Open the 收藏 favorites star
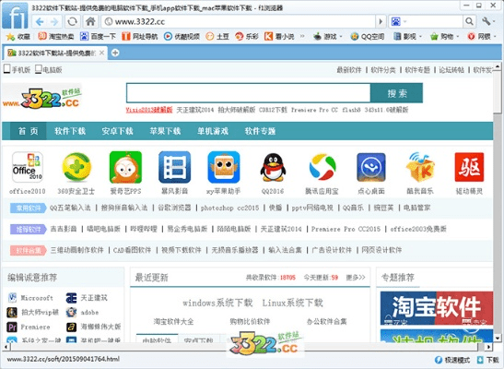Image resolution: width=504 pixels, height=369 pixels. (x=18, y=36)
